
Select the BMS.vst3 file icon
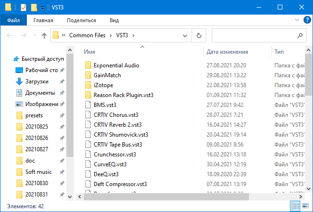click(88, 105)
